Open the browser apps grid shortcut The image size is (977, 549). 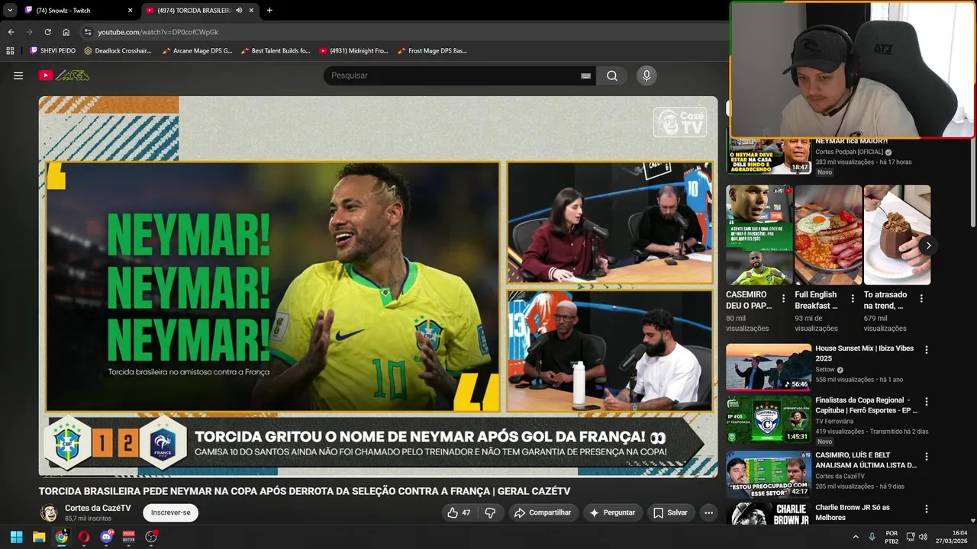tap(10, 51)
